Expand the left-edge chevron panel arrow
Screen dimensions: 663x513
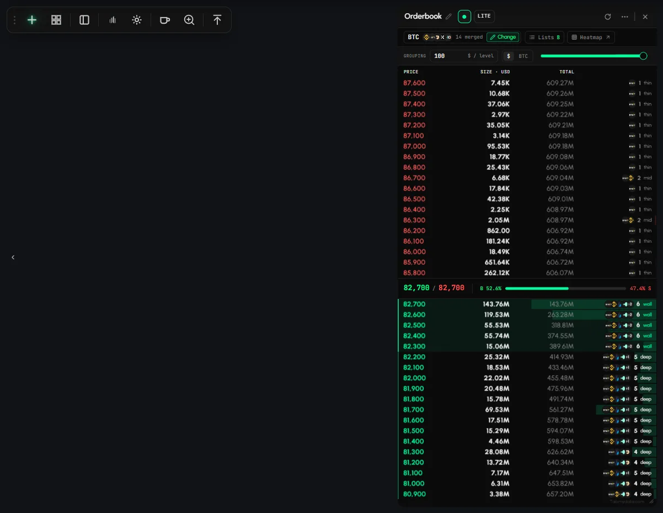point(13,257)
